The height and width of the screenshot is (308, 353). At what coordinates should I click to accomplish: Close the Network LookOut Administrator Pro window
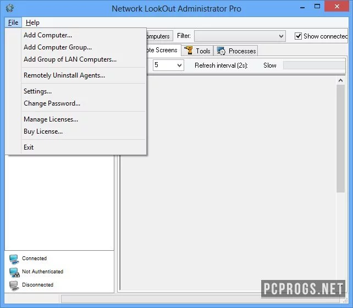click(337, 6)
